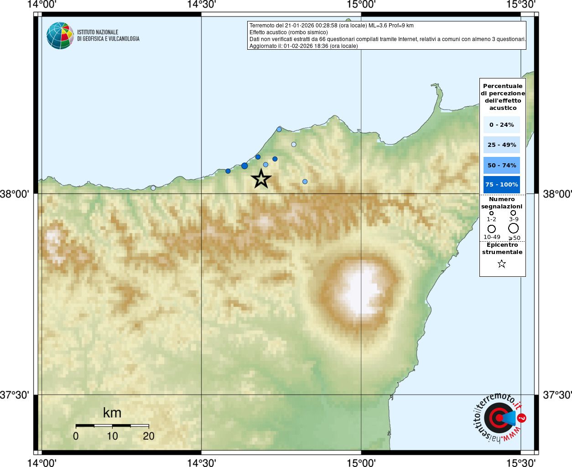The image size is (572, 467).
Task: Click the 'Dati non verificati' line
Action: [x=387, y=39]
